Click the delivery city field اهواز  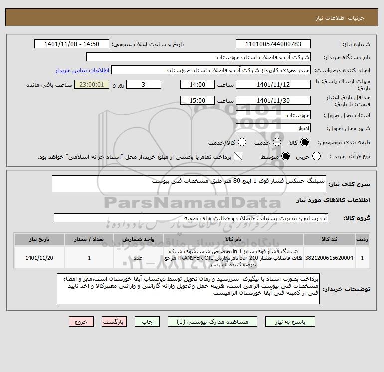(273, 128)
